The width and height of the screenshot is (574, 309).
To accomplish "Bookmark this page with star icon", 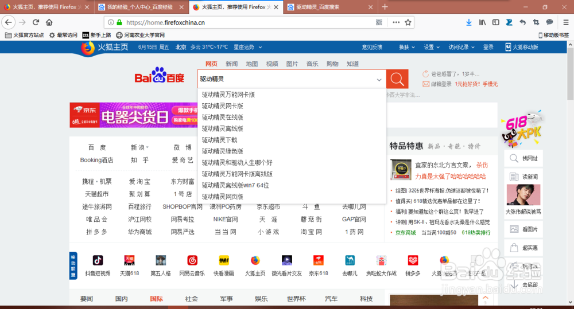I will click(408, 22).
